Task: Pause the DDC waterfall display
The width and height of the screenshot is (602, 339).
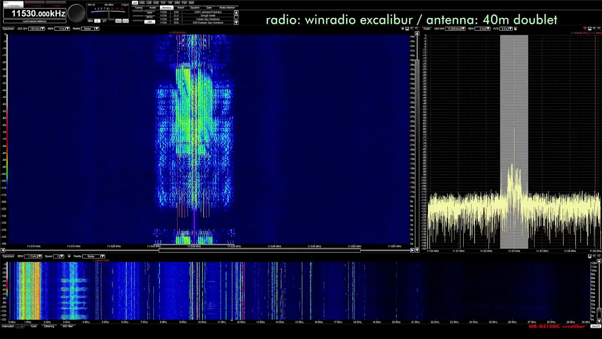Action: 403,29
